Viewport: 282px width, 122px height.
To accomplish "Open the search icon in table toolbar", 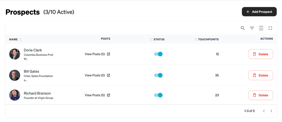I will click(x=243, y=28).
